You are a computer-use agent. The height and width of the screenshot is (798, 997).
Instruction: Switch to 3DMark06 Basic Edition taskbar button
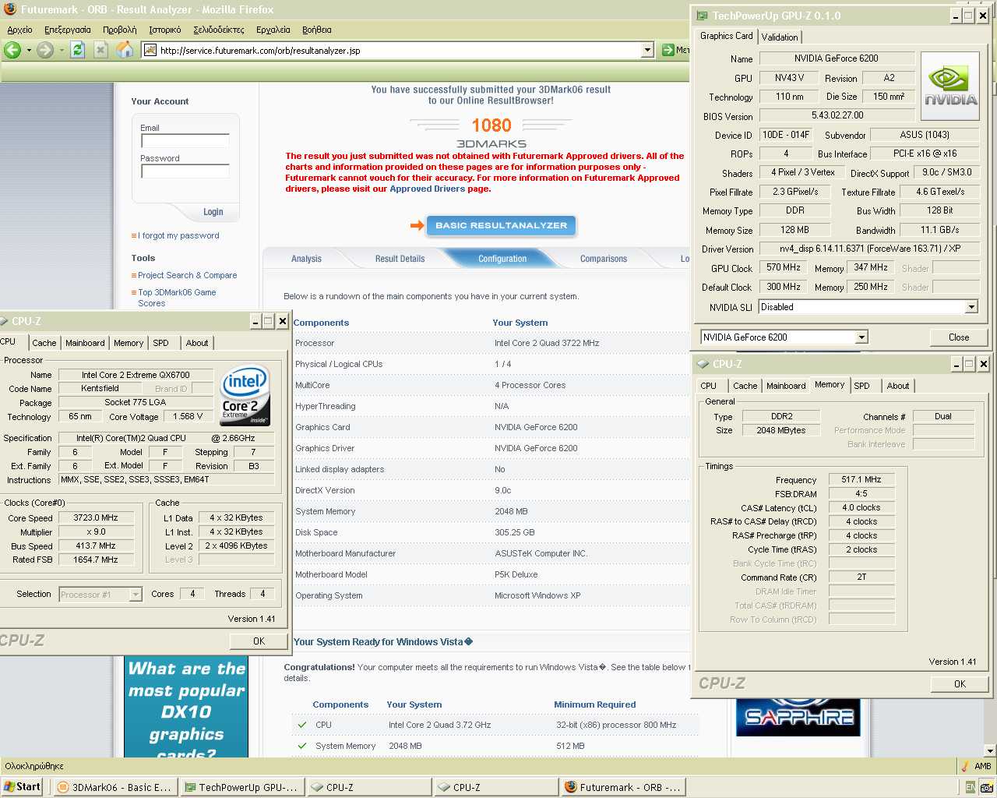[115, 787]
